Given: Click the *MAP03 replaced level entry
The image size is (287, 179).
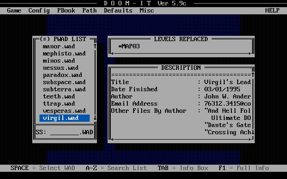Looking at the screenshot, I should pos(129,47).
